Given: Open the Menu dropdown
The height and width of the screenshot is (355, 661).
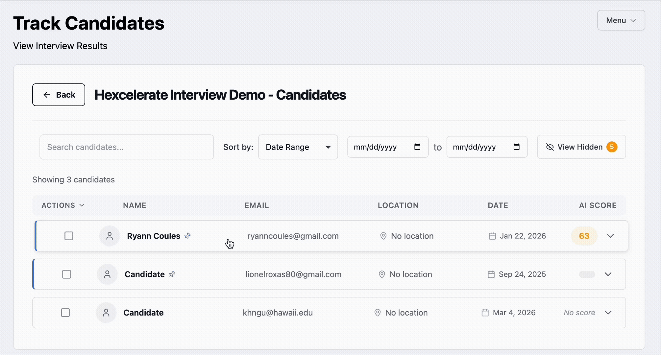Looking at the screenshot, I should (621, 20).
